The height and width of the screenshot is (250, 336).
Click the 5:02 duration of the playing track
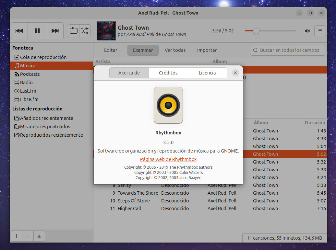coord(321,154)
